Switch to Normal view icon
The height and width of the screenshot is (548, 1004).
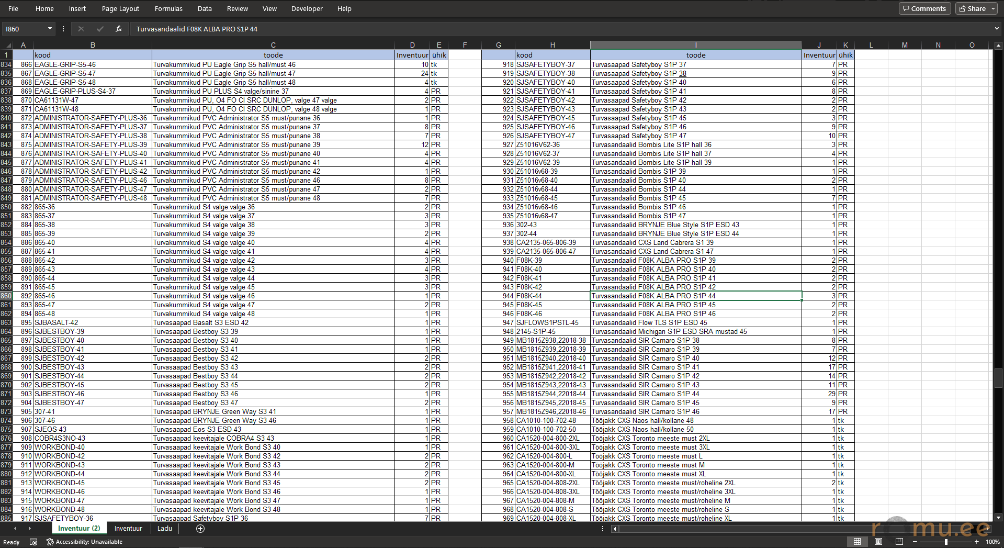click(x=857, y=541)
